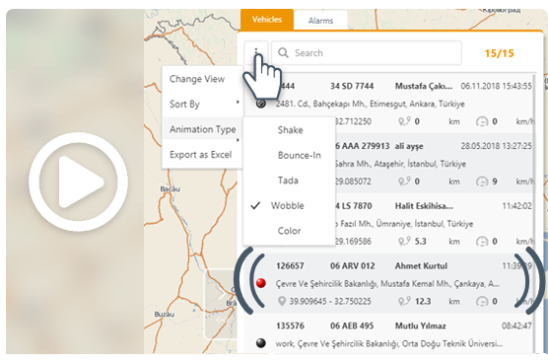Screen dimensions: 548x363
Task: Click the speed gauge icon in the 34 SD 7744 row
Action: (482, 121)
